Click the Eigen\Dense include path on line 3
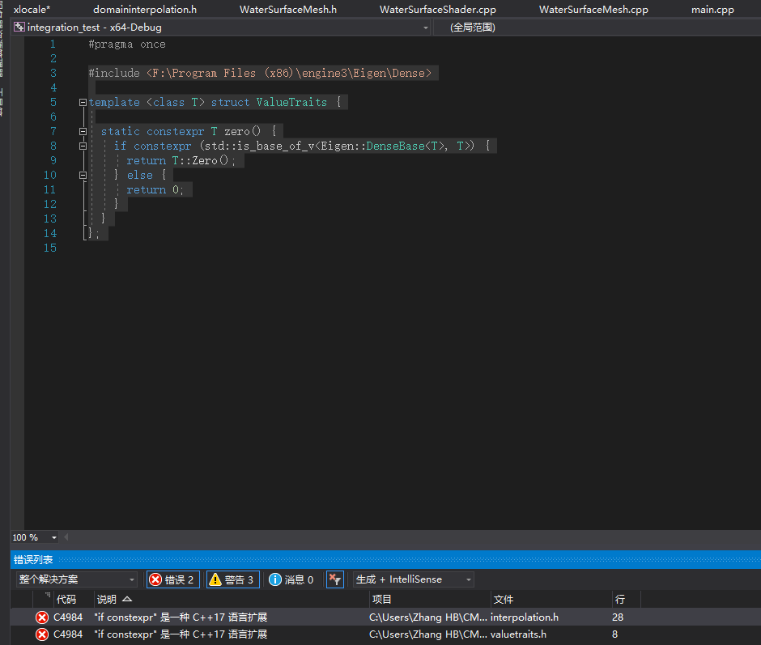 click(289, 74)
